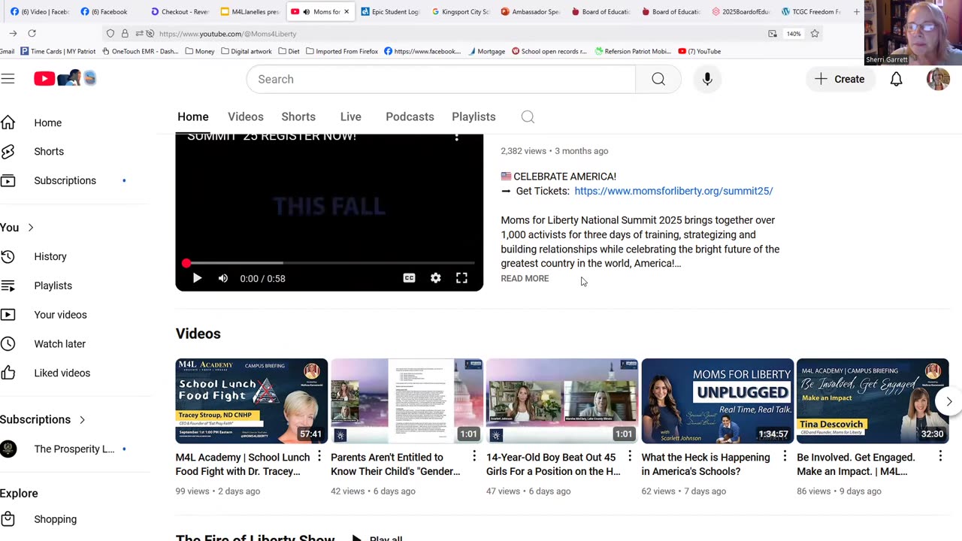Switch to the channel Podcasts tab

point(410,116)
